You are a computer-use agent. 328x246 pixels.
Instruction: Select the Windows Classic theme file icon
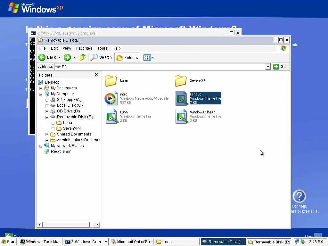coord(181,116)
